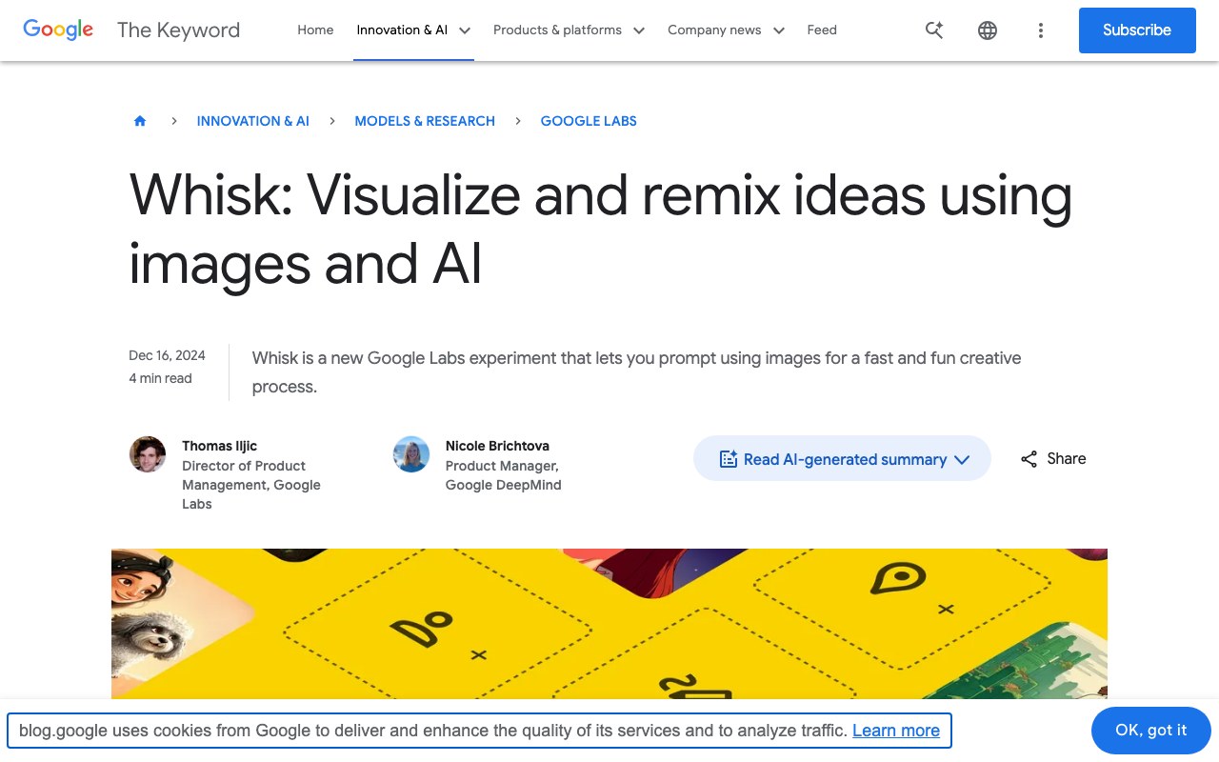The image size is (1219, 762).
Task: Expand the Products & platforms chevron
Action: point(639,30)
